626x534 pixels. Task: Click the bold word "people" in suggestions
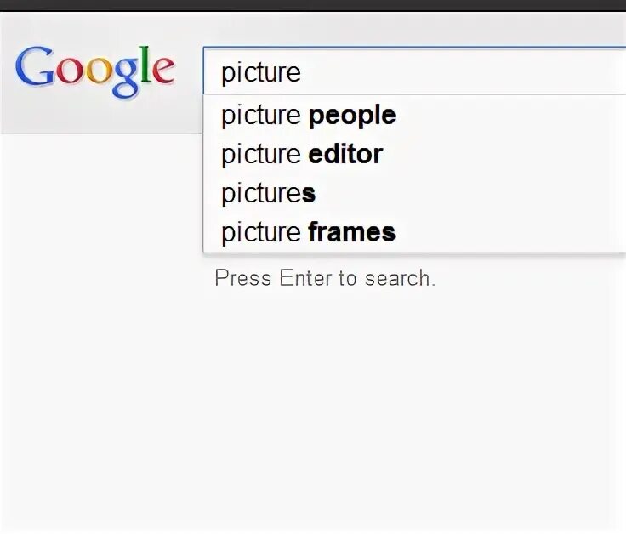pos(352,116)
